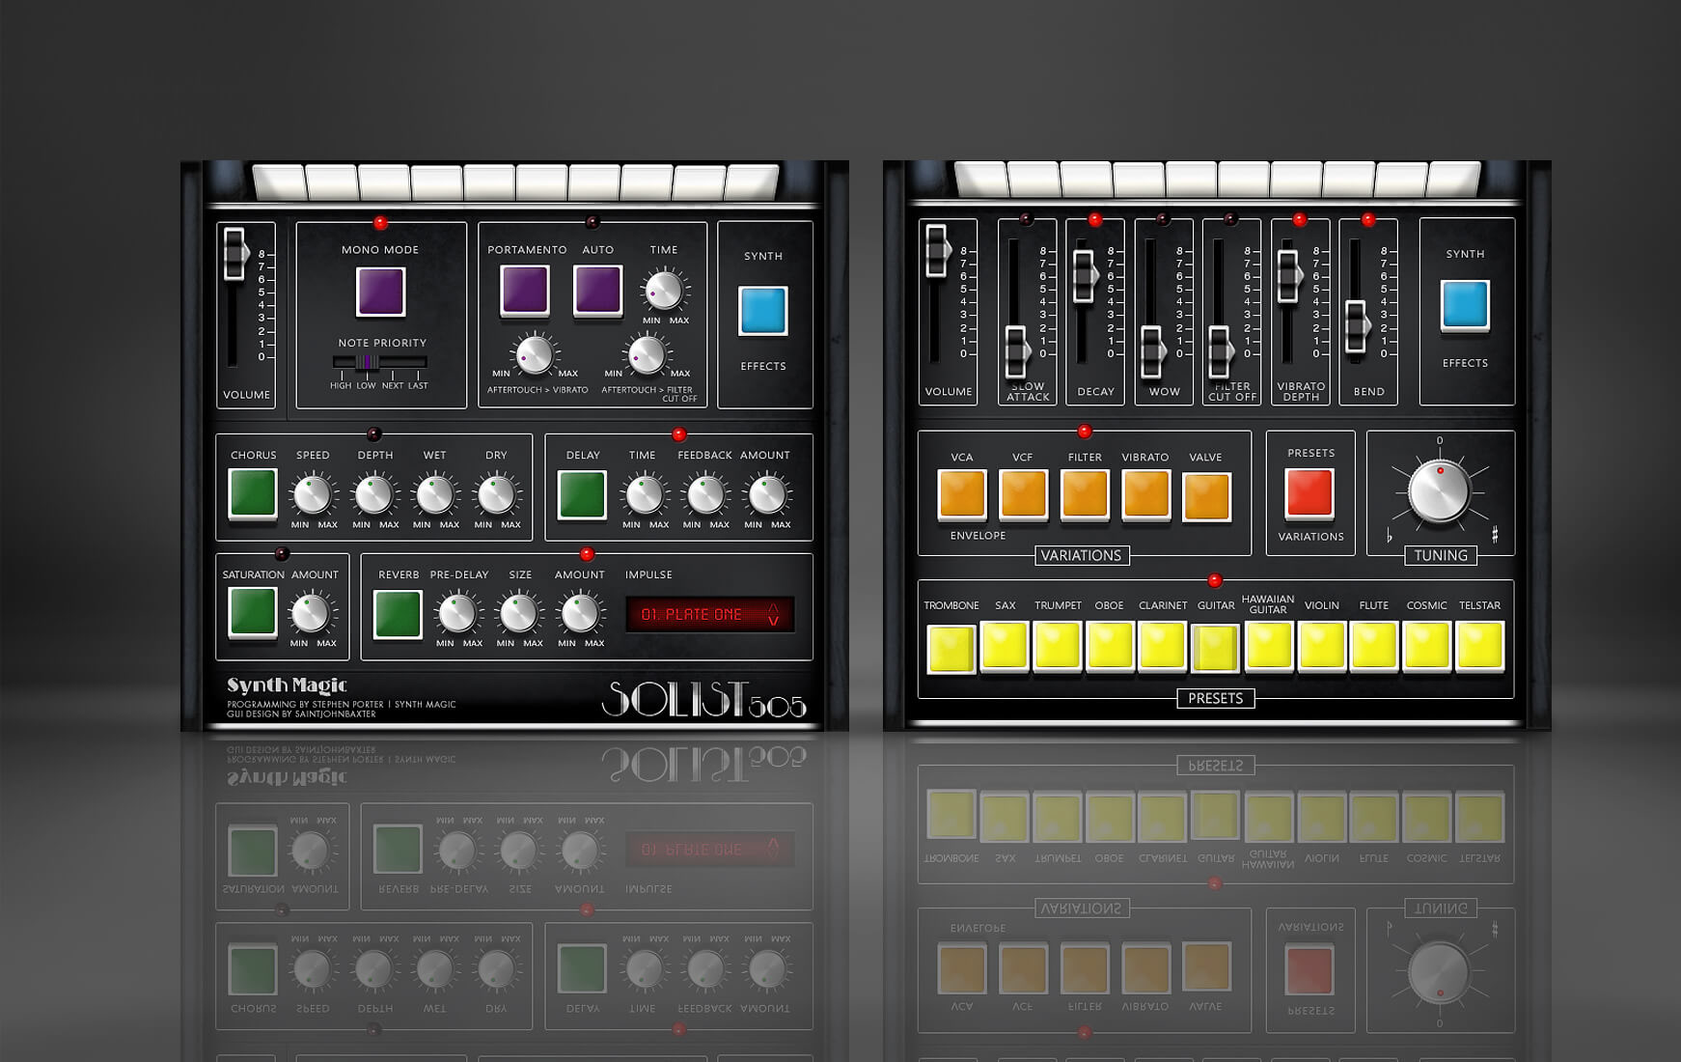Click the Aftertouch > Filter Cut Off knob

pyautogui.click(x=647, y=355)
